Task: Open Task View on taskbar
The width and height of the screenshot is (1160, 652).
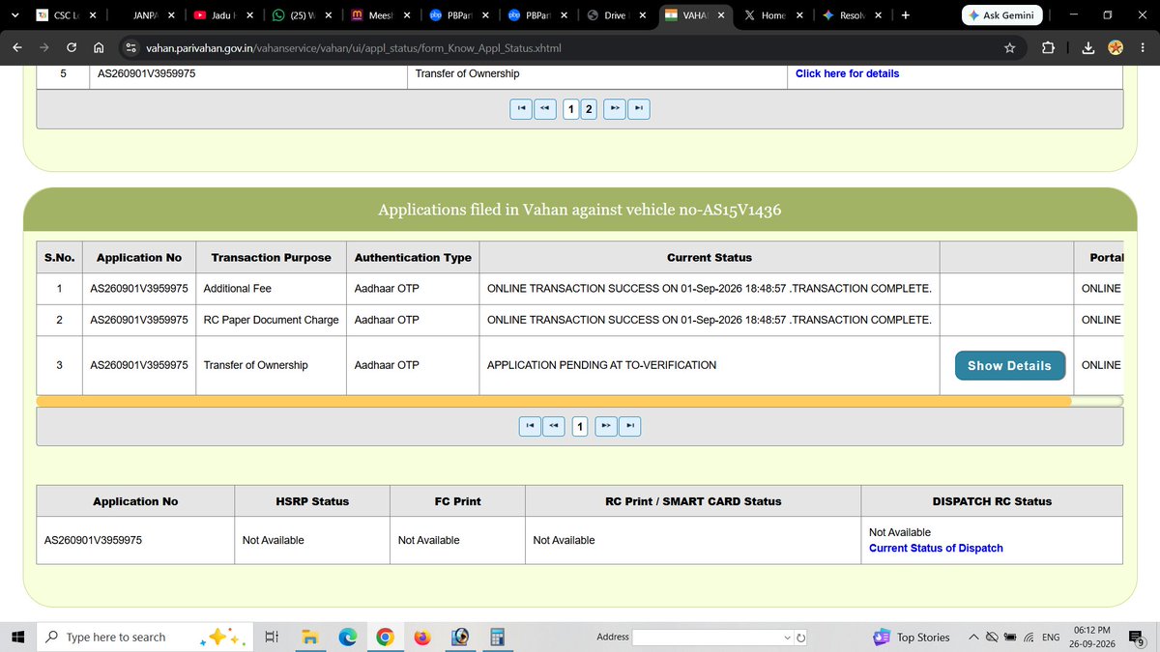Action: point(273,637)
